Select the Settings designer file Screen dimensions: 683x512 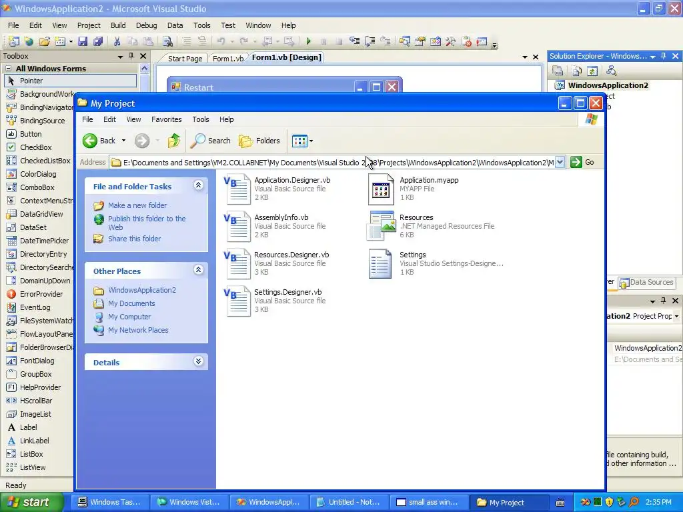pyautogui.click(x=436, y=263)
